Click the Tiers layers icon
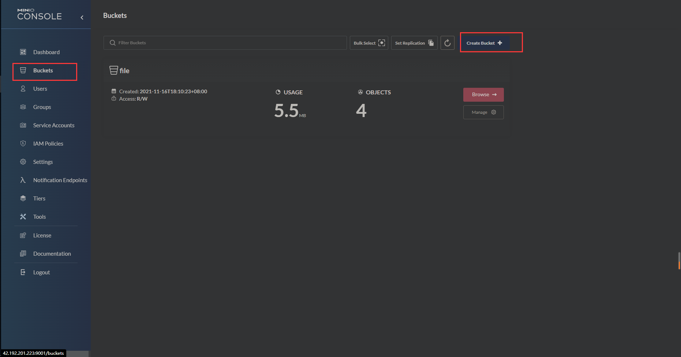The image size is (681, 357). coord(23,199)
